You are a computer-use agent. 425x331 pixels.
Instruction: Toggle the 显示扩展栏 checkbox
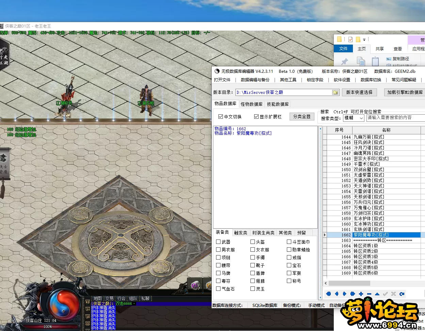pyautogui.click(x=257, y=116)
